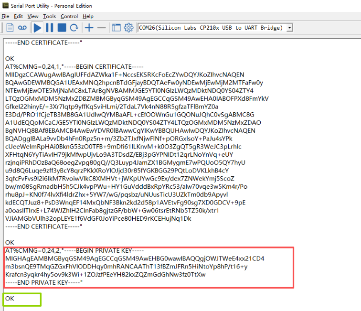The height and width of the screenshot is (311, 361).
Task: Open the Tools menu
Action: pos(50,16)
